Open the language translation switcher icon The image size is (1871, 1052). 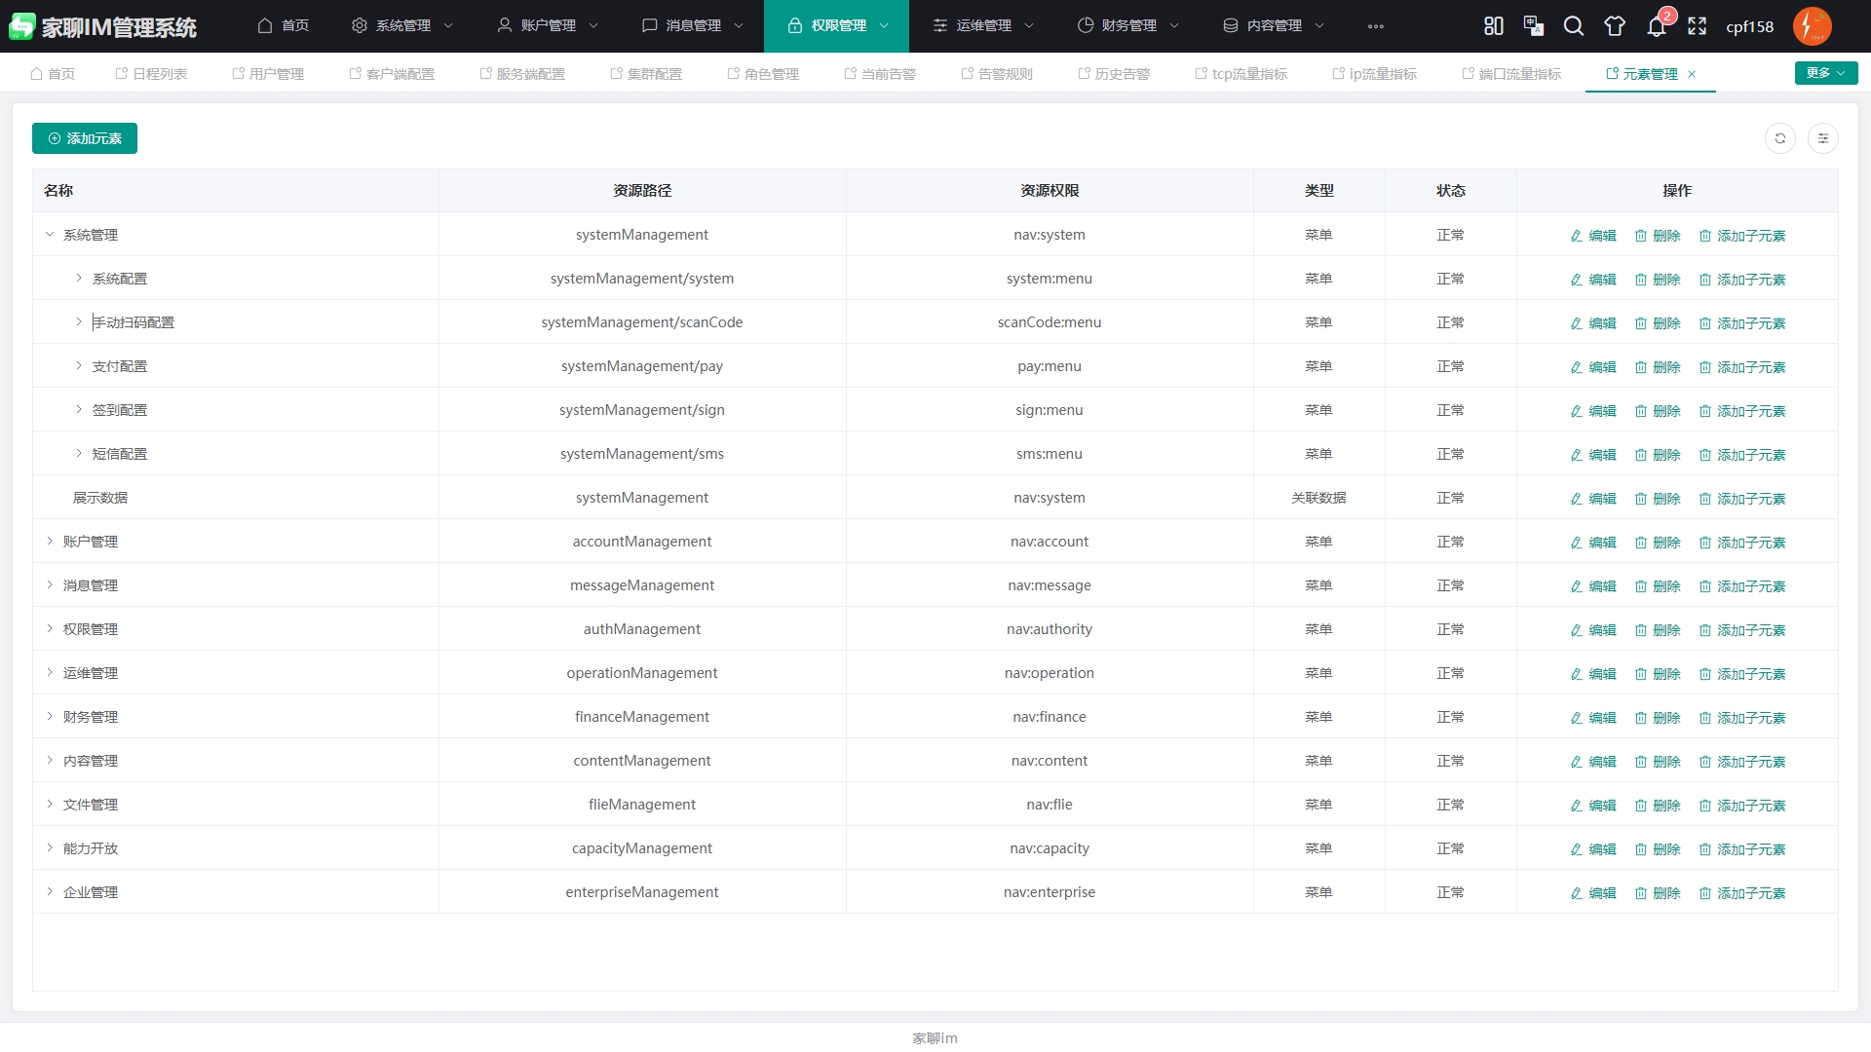(1533, 26)
